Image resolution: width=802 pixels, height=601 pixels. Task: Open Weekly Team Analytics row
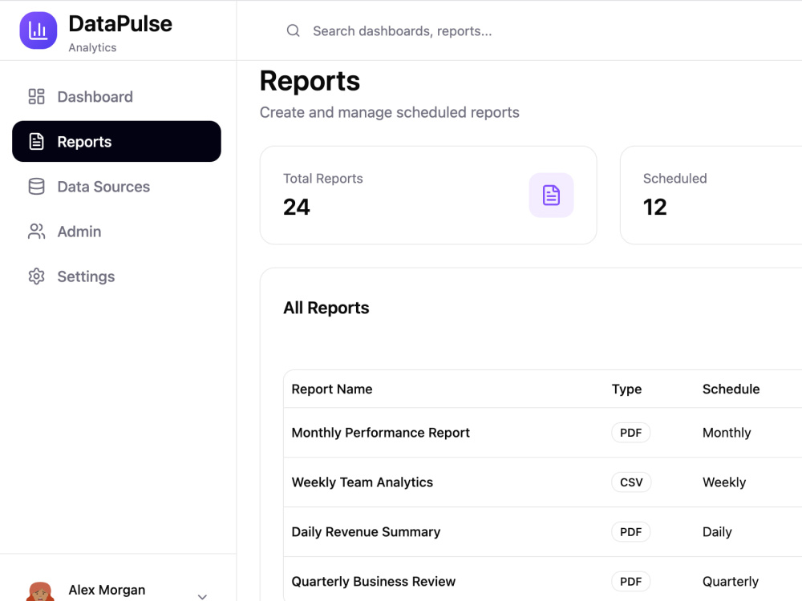pos(543,482)
